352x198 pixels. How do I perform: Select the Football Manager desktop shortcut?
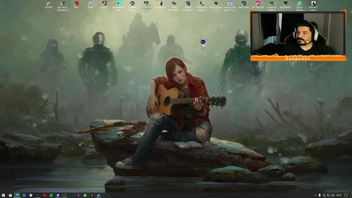(x=132, y=6)
